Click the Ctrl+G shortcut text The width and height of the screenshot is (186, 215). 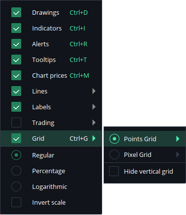(x=78, y=139)
